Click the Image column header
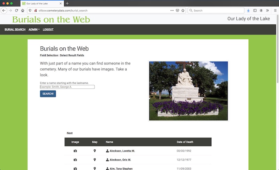 click(75, 142)
